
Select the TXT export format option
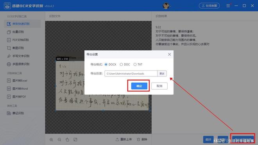coord(135,64)
